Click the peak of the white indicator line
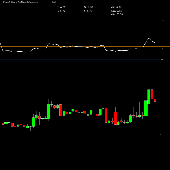The image size is (170, 170). click(149, 38)
